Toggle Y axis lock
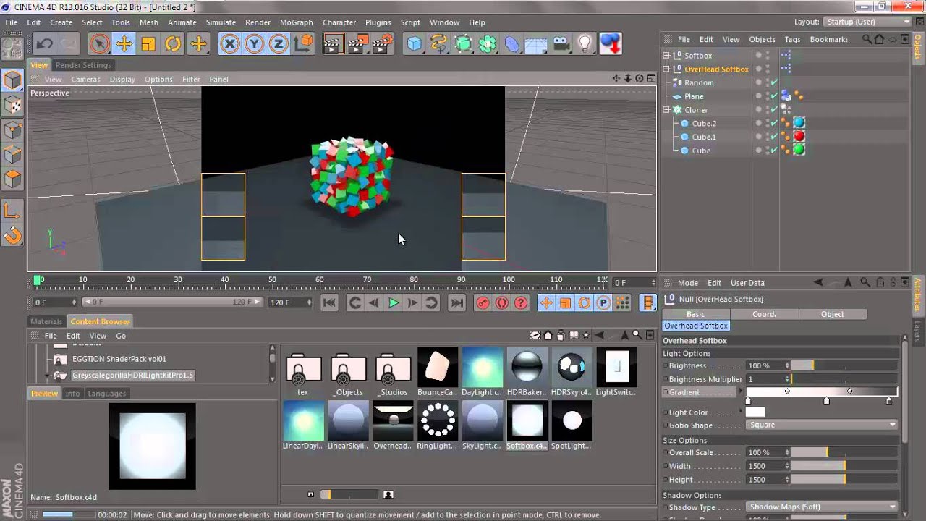Screen dimensions: 926x521 click(x=254, y=44)
